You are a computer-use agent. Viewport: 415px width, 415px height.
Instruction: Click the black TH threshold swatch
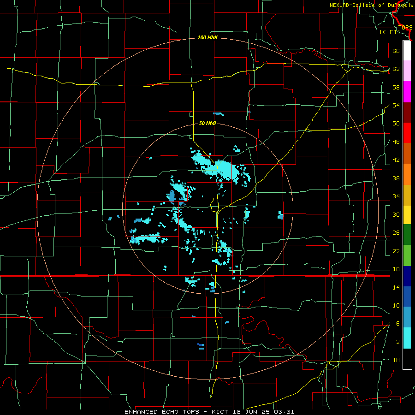point(407,359)
